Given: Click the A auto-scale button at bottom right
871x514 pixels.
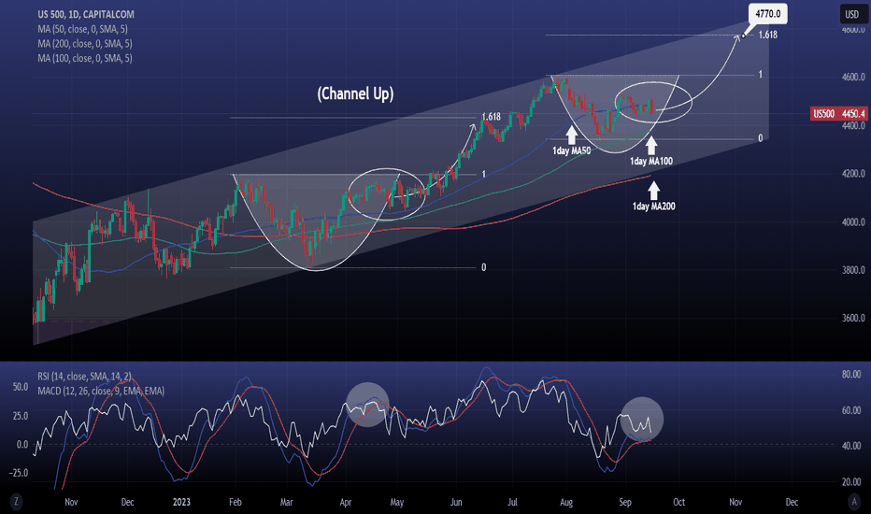Looking at the screenshot, I should (x=854, y=502).
